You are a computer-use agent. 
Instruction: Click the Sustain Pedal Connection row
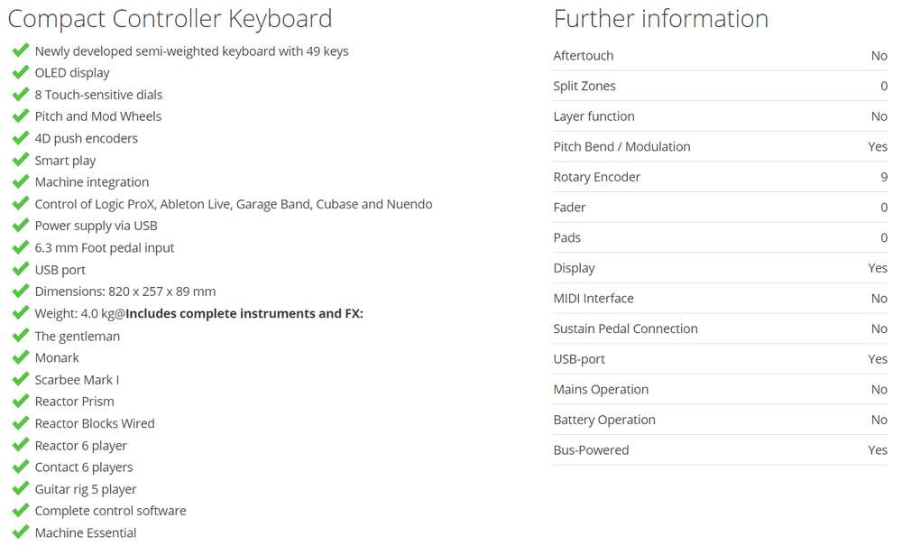[720, 328]
